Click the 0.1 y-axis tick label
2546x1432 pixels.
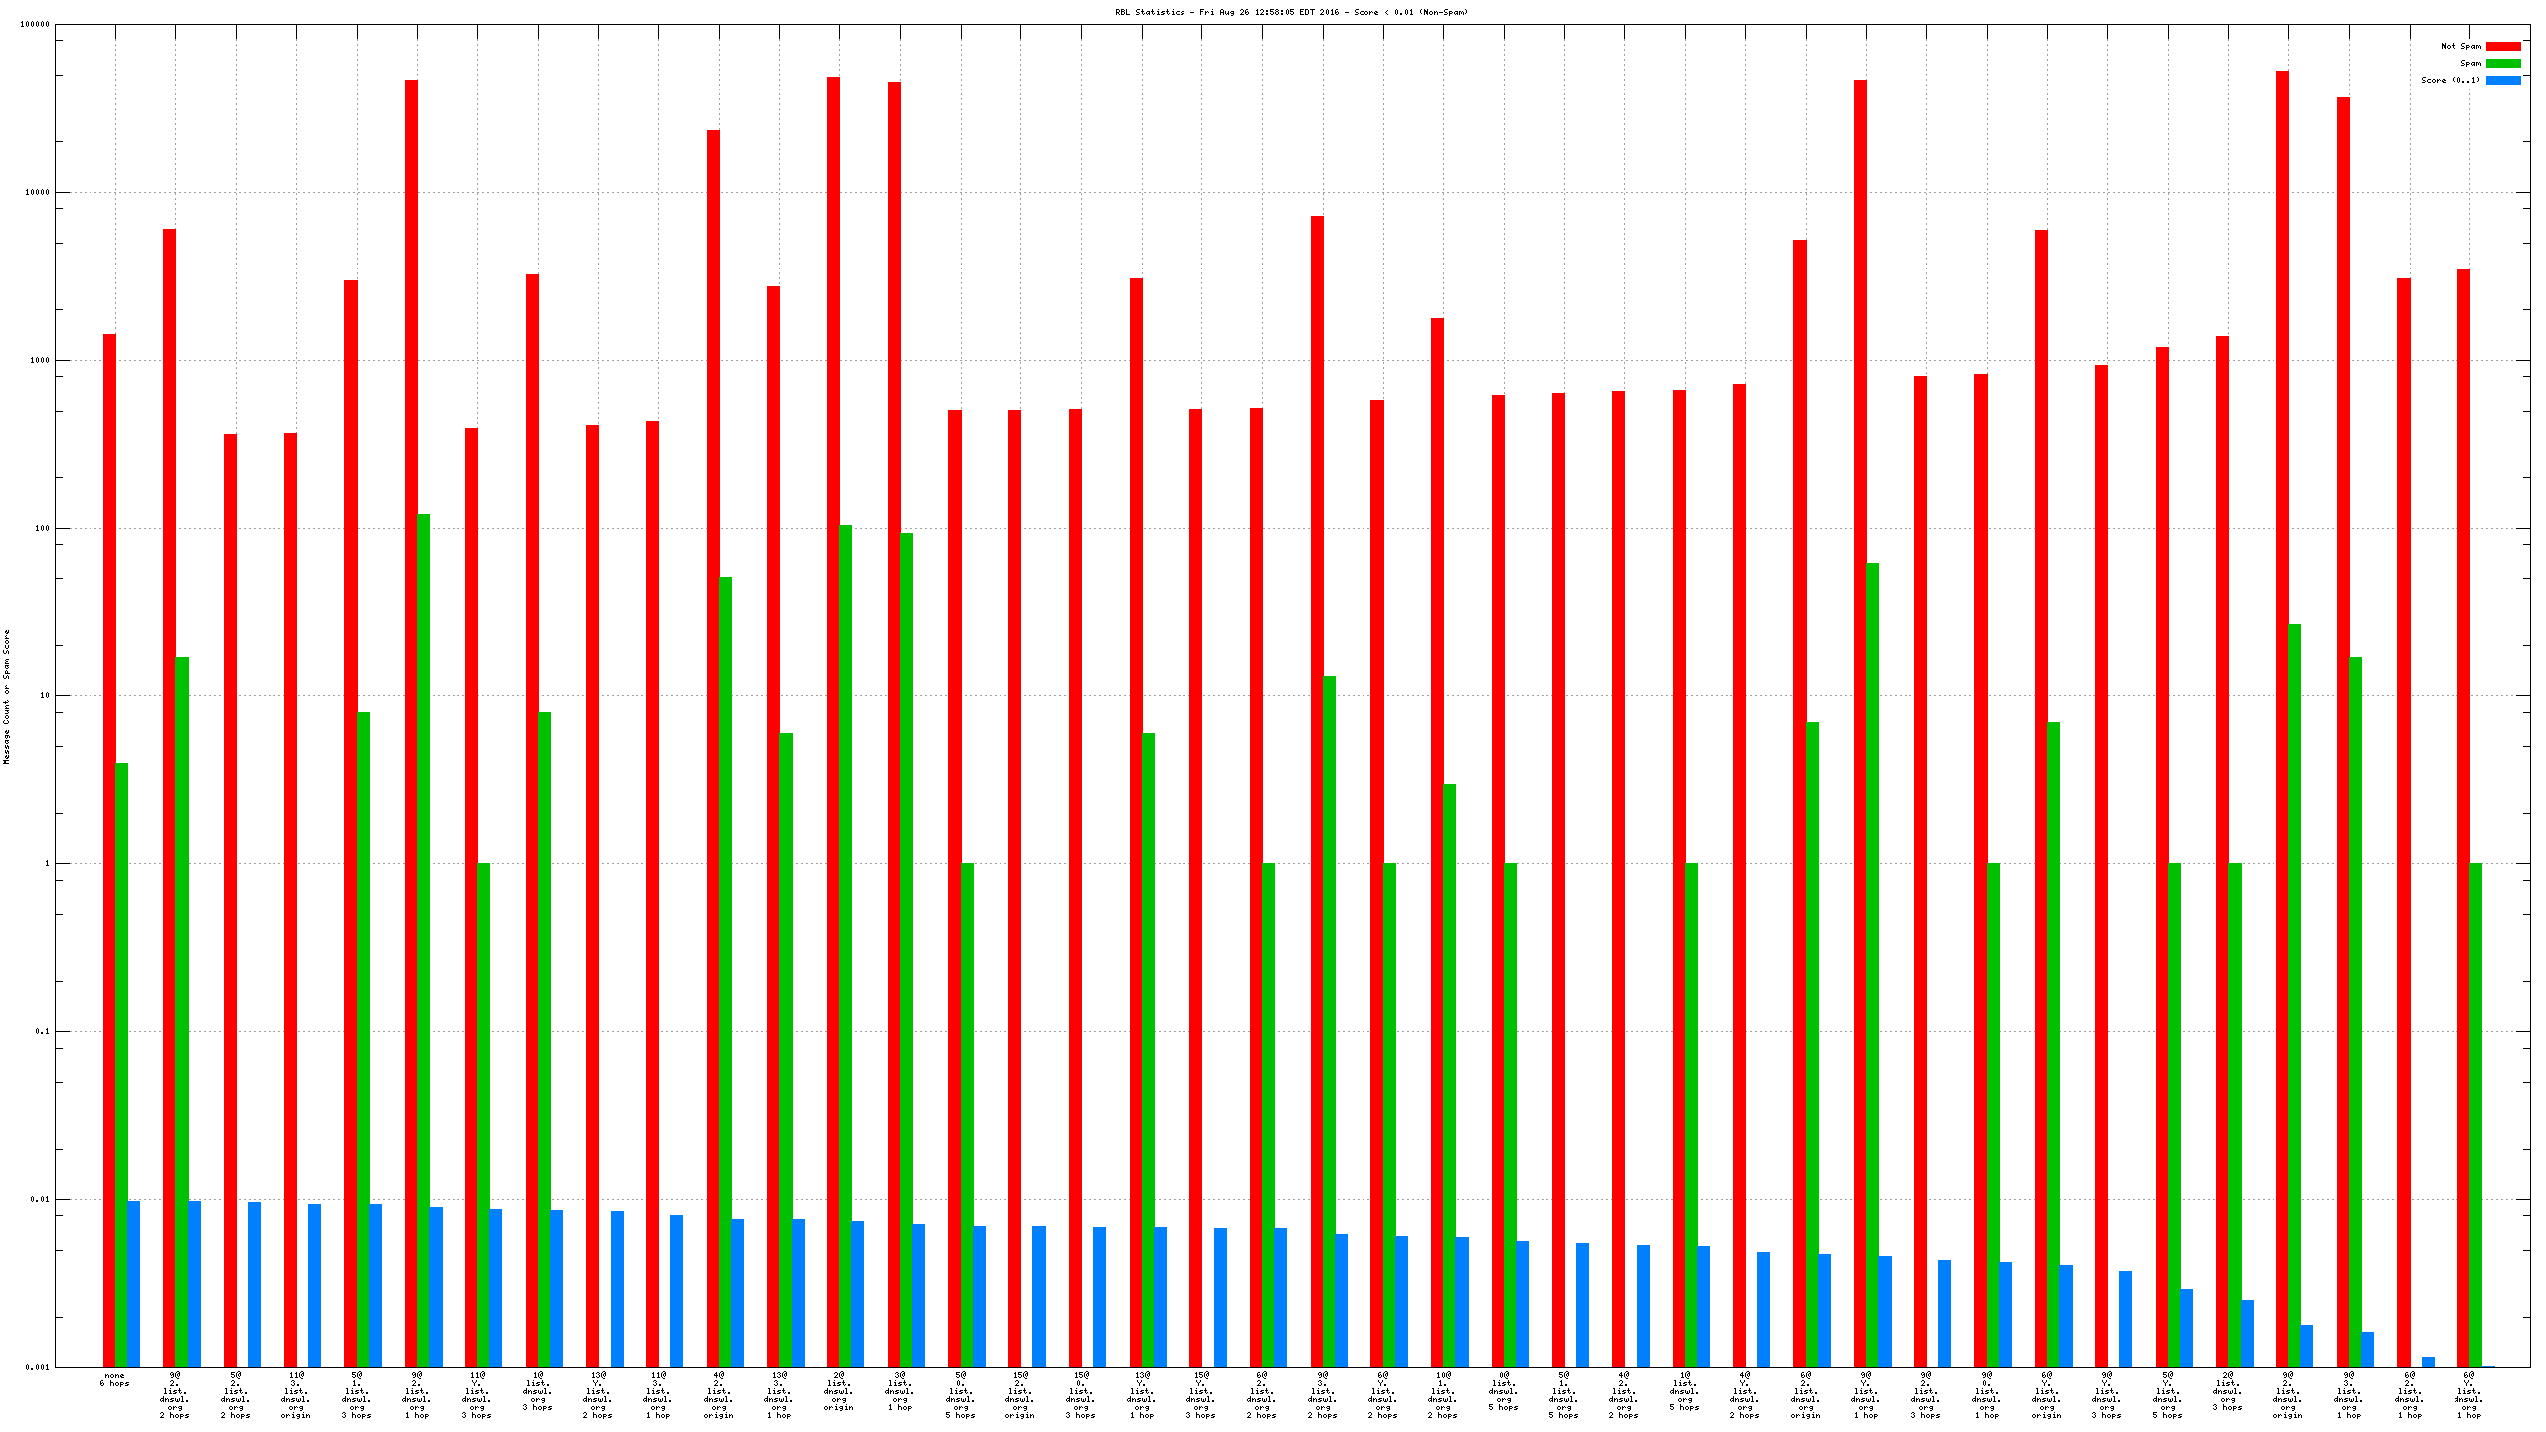(x=41, y=1031)
